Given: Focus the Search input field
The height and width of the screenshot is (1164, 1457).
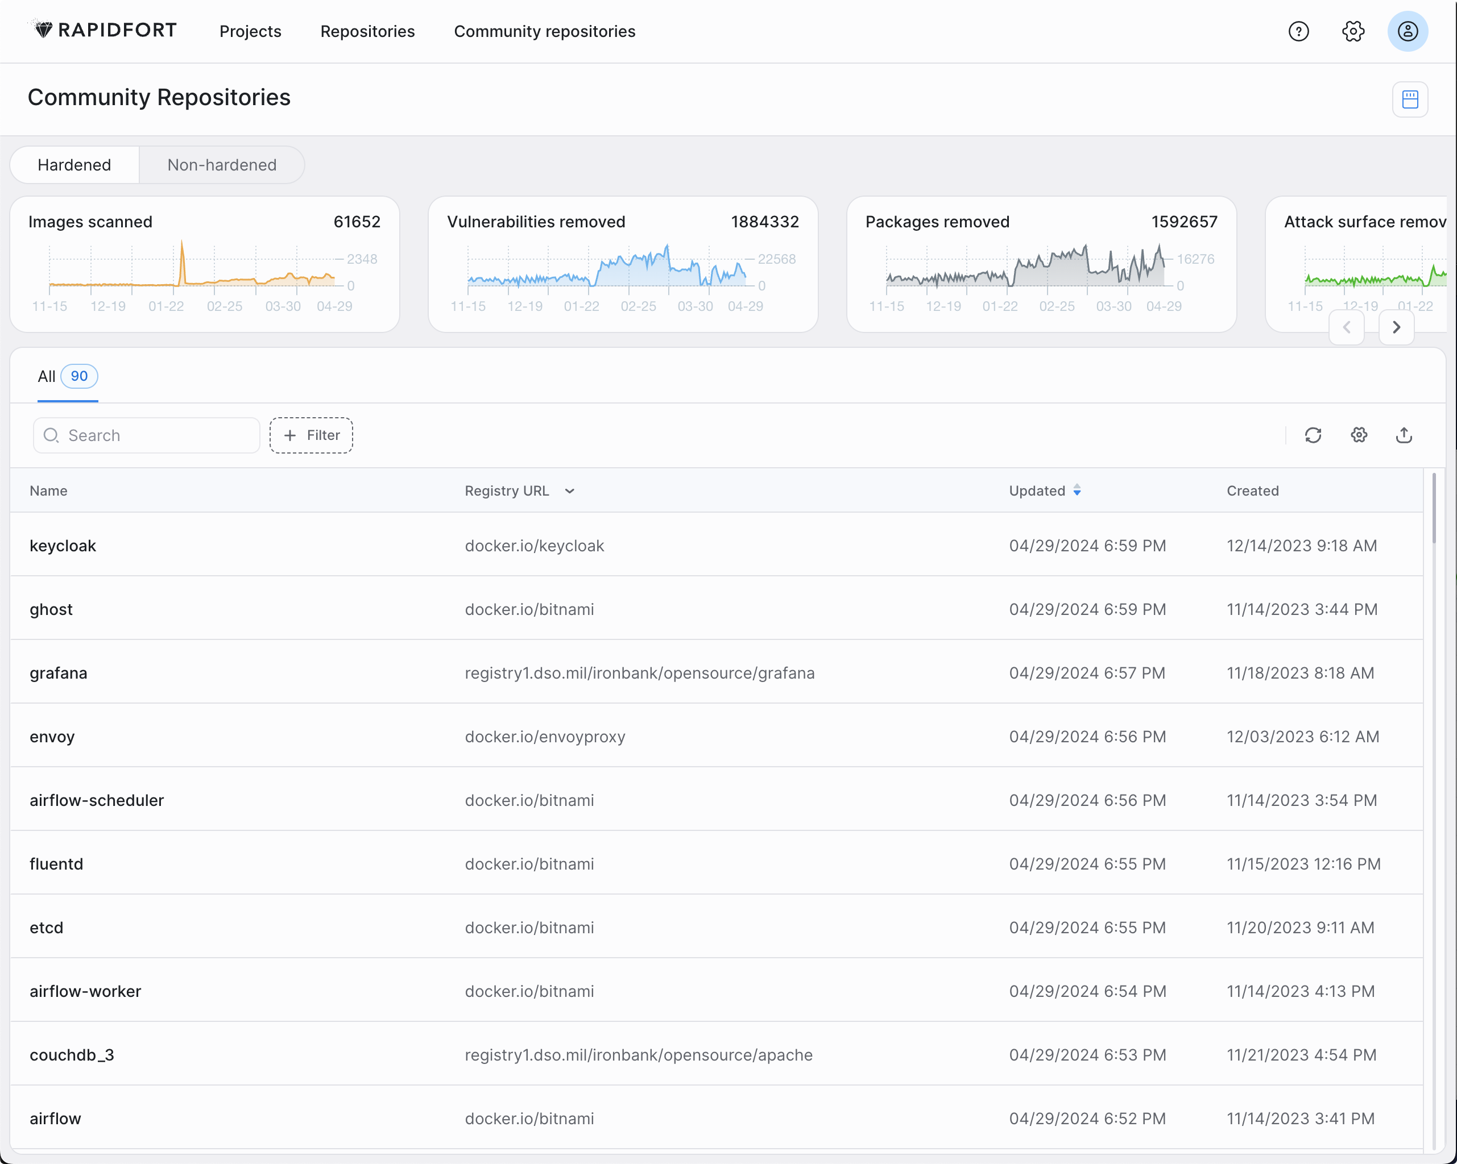Looking at the screenshot, I should (x=147, y=435).
